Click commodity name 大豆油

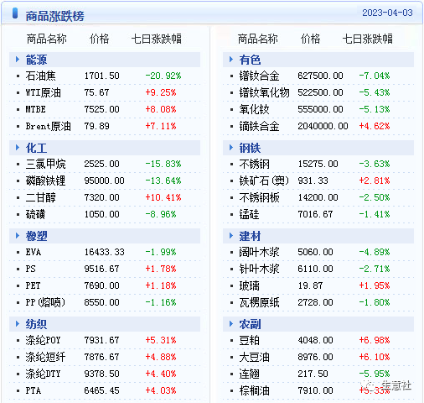point(254,357)
